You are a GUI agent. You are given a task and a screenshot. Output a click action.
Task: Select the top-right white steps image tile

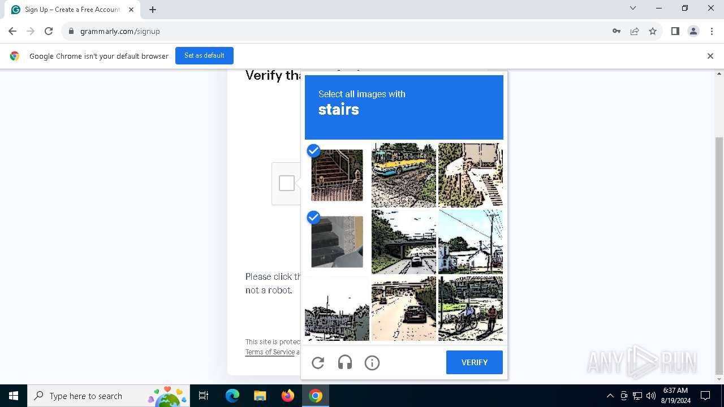471,175
